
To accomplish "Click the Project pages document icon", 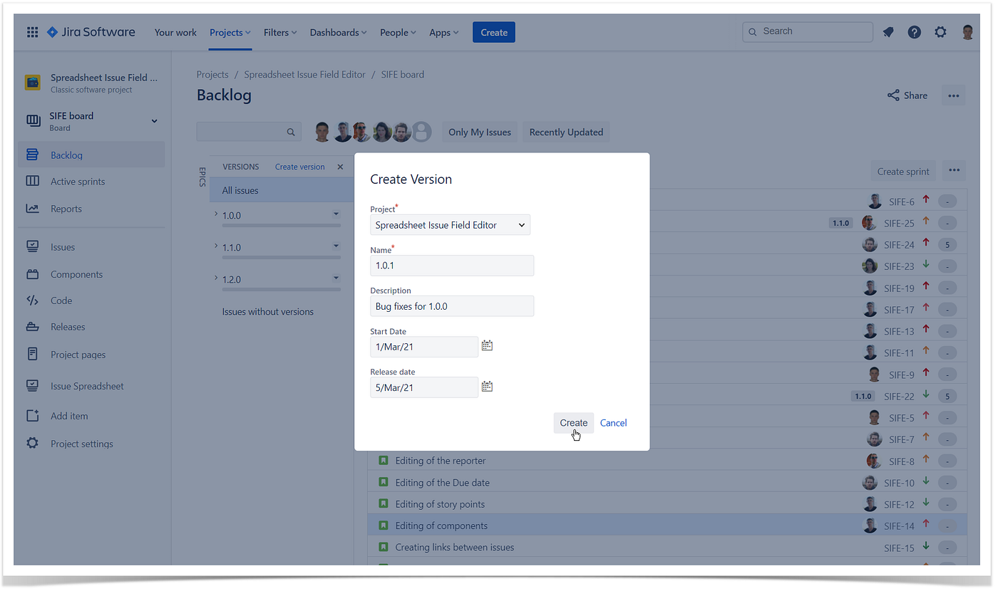I will tap(32, 354).
